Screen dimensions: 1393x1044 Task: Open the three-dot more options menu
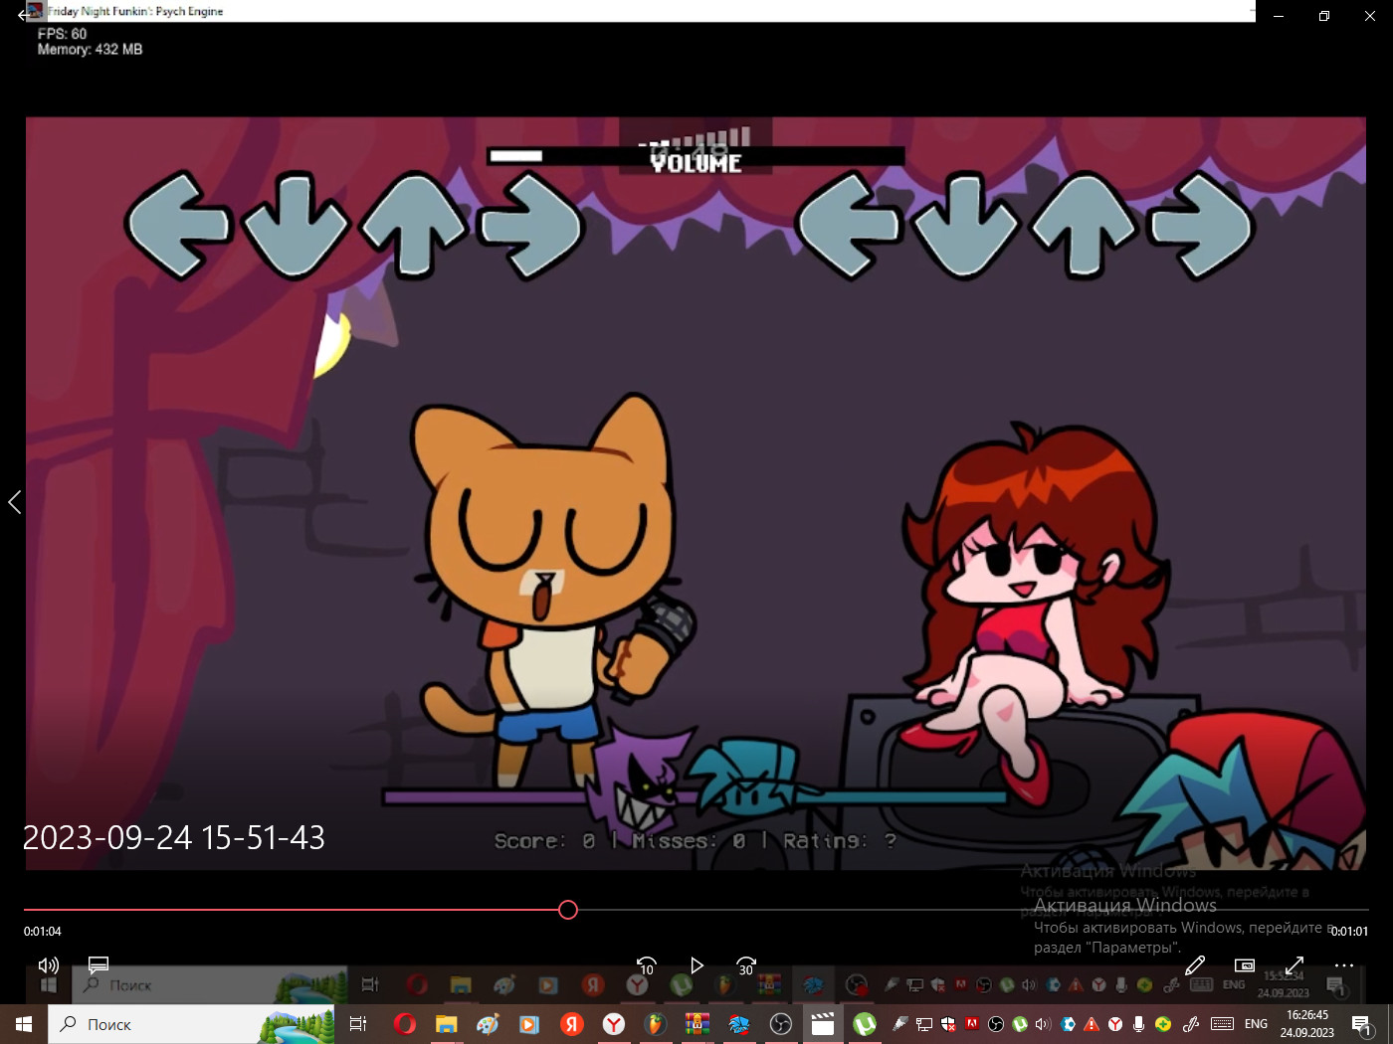tap(1344, 965)
